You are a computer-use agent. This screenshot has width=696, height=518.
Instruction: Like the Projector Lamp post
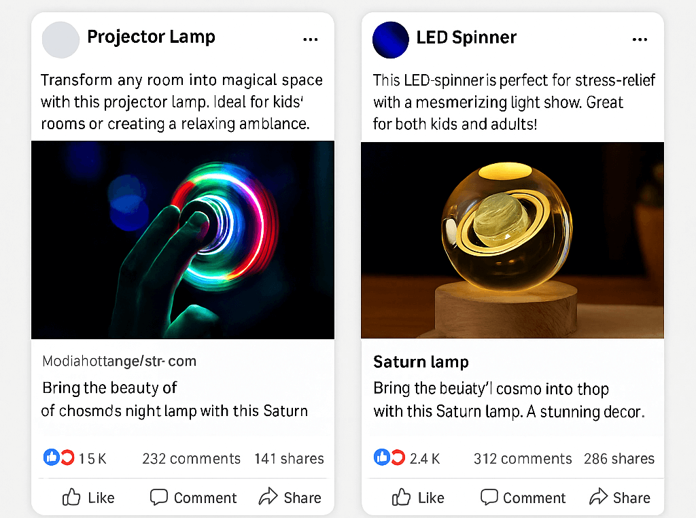click(x=88, y=498)
